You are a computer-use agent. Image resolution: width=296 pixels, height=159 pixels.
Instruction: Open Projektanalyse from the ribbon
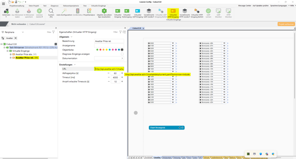[89, 11]
